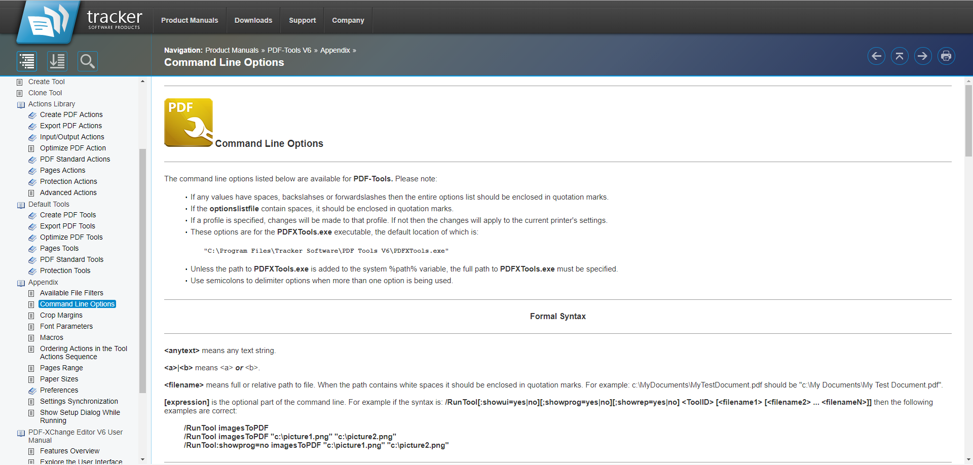
Task: Open Font Parameters topic
Action: 66,326
